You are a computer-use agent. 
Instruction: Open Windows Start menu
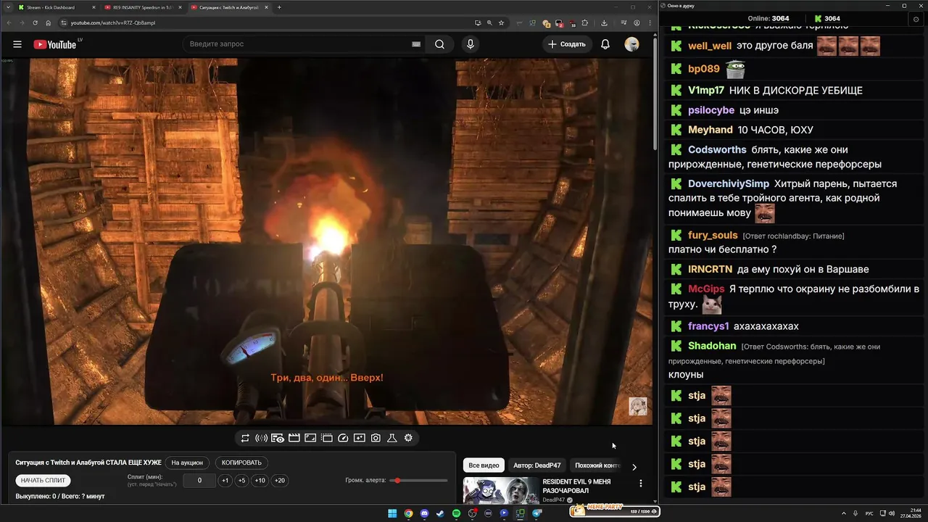pos(392,513)
